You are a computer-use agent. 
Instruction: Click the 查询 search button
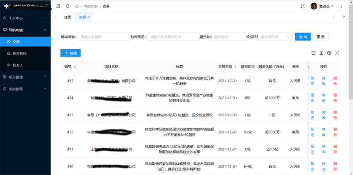pyautogui.click(x=303, y=37)
